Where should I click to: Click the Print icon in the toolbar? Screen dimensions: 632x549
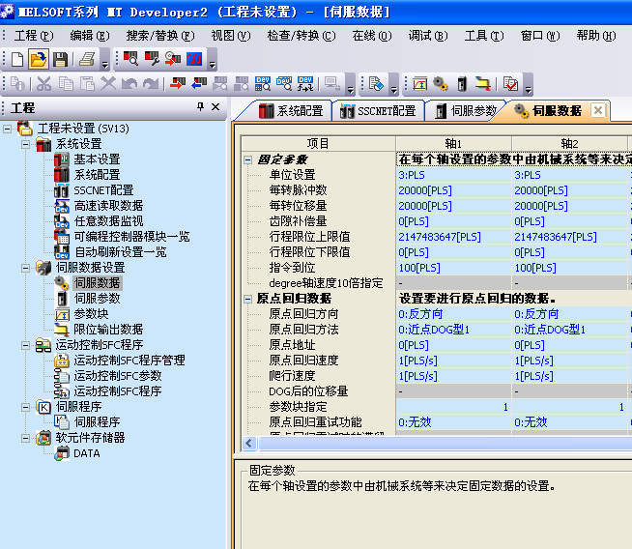87,59
